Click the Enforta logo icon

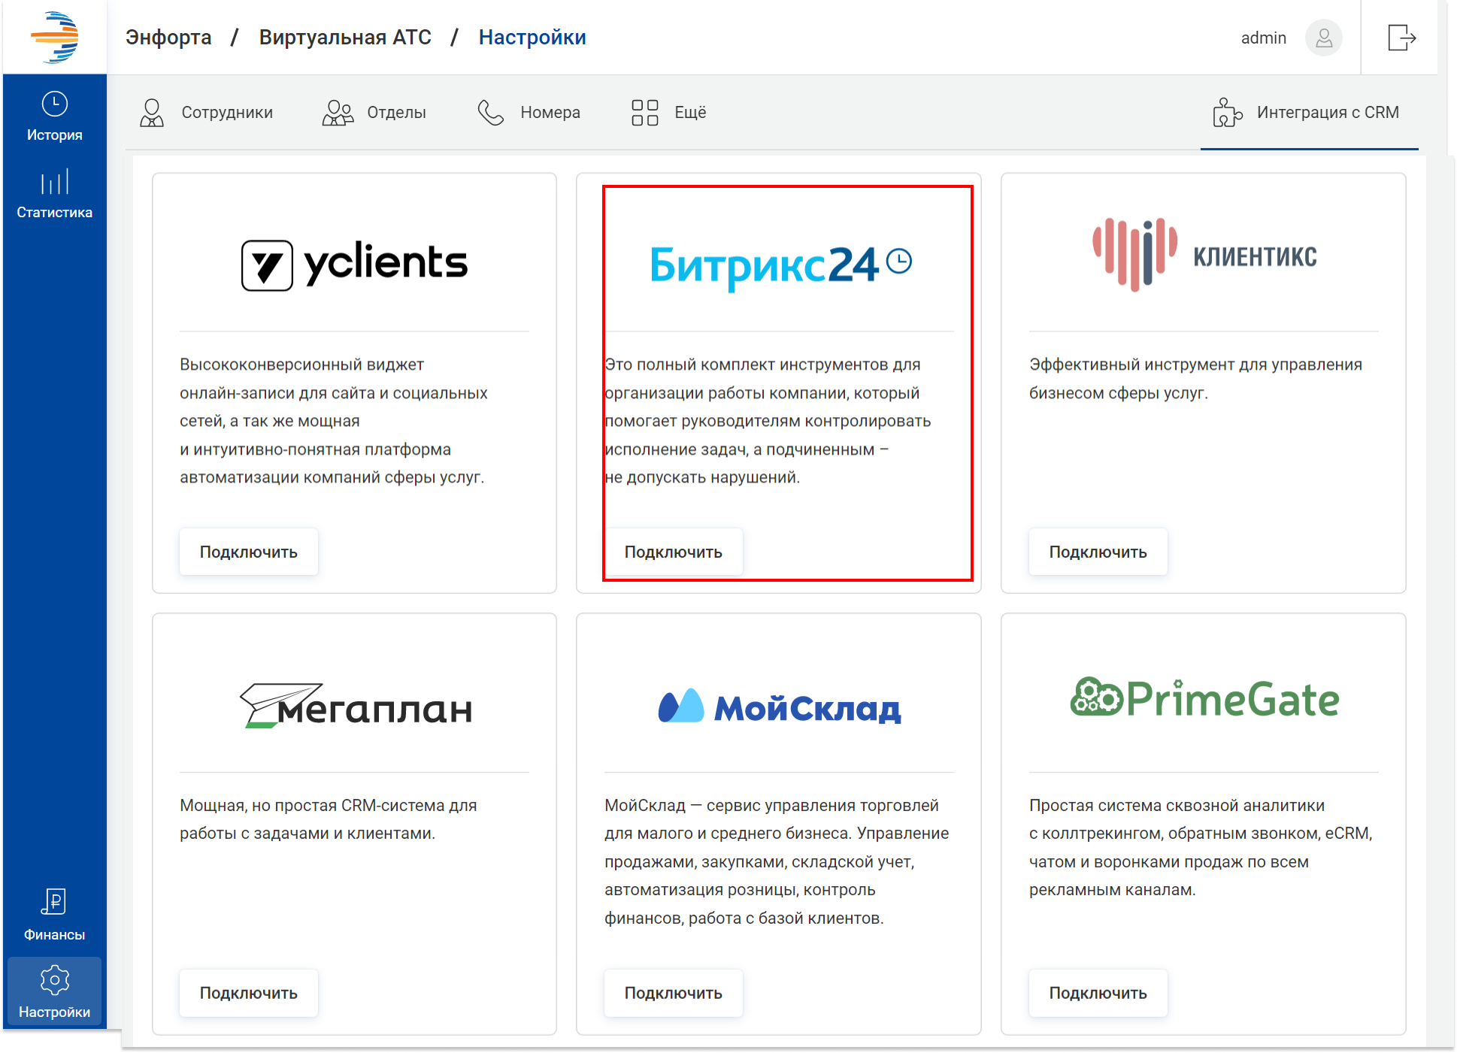[x=54, y=37]
